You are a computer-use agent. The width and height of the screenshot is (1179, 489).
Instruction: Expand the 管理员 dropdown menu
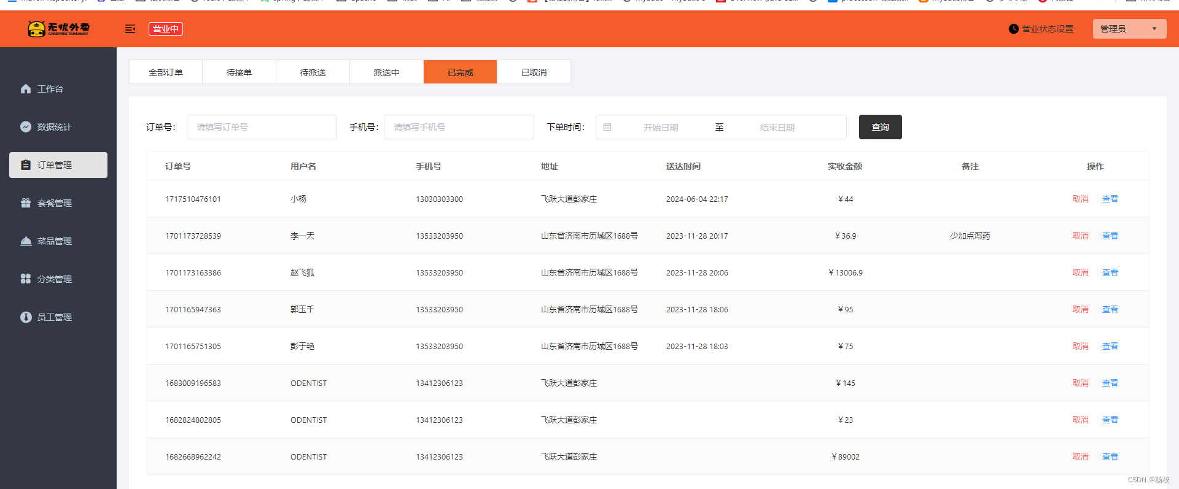tap(1129, 29)
